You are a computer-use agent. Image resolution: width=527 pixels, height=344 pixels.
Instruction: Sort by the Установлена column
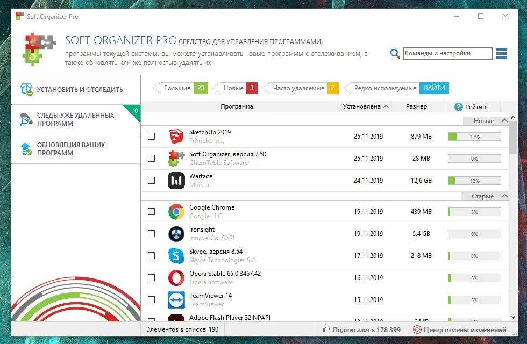click(x=365, y=106)
